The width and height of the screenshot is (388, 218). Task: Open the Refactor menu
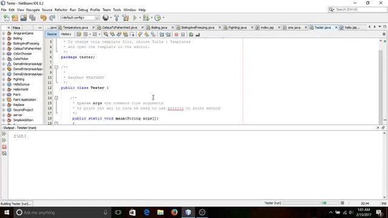click(61, 10)
